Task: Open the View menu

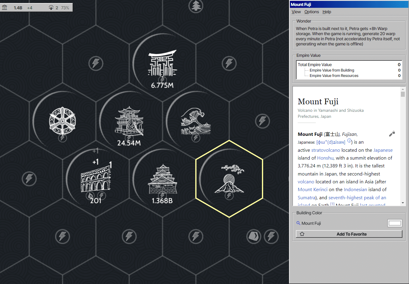Action: pos(296,12)
